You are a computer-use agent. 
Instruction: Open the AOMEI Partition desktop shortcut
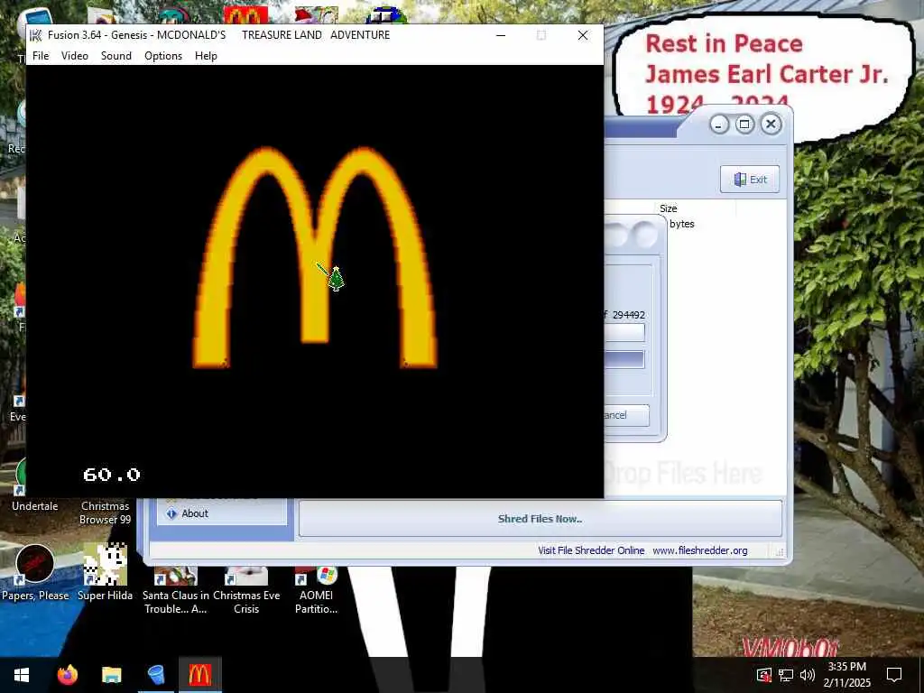pos(317,591)
